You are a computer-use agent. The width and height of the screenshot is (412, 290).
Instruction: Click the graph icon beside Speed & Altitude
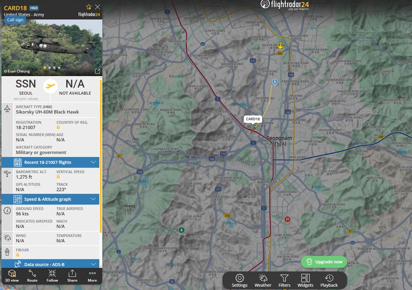tap(17, 199)
